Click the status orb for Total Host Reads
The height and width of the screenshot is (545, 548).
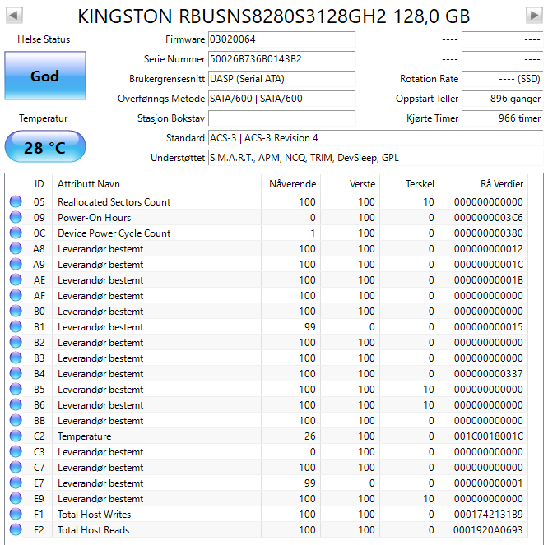click(16, 530)
